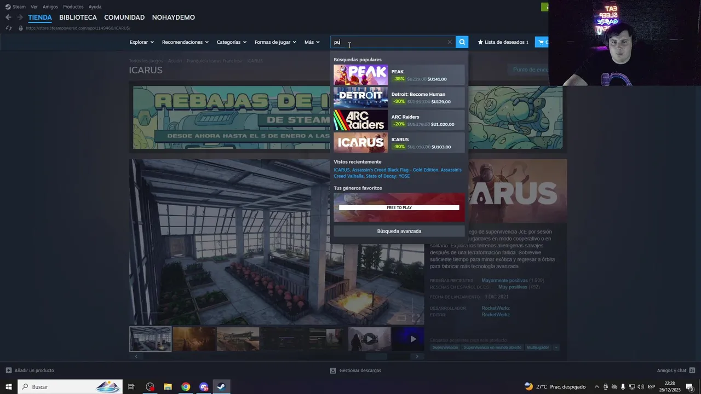This screenshot has height=394, width=701.
Task: Open Assassin's Creed Black Flag - Gold Edition link
Action: coord(395,170)
